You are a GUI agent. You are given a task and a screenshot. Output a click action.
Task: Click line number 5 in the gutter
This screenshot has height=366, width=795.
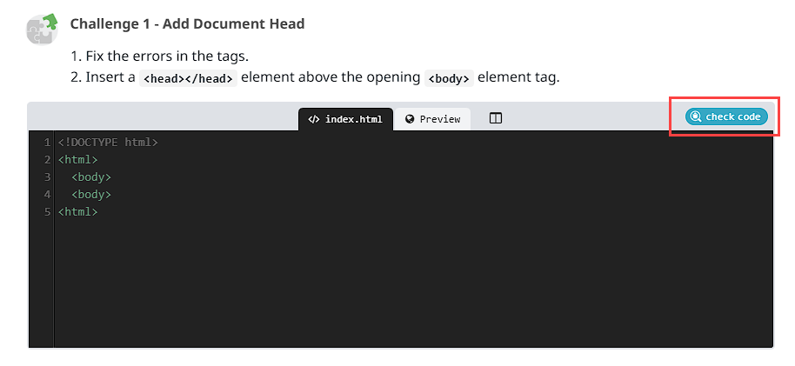(x=47, y=211)
